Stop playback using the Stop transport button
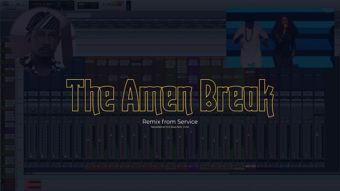 point(109,3)
